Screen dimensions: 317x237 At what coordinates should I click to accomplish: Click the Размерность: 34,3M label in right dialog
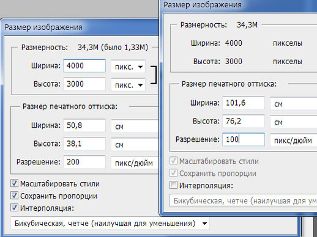219,25
